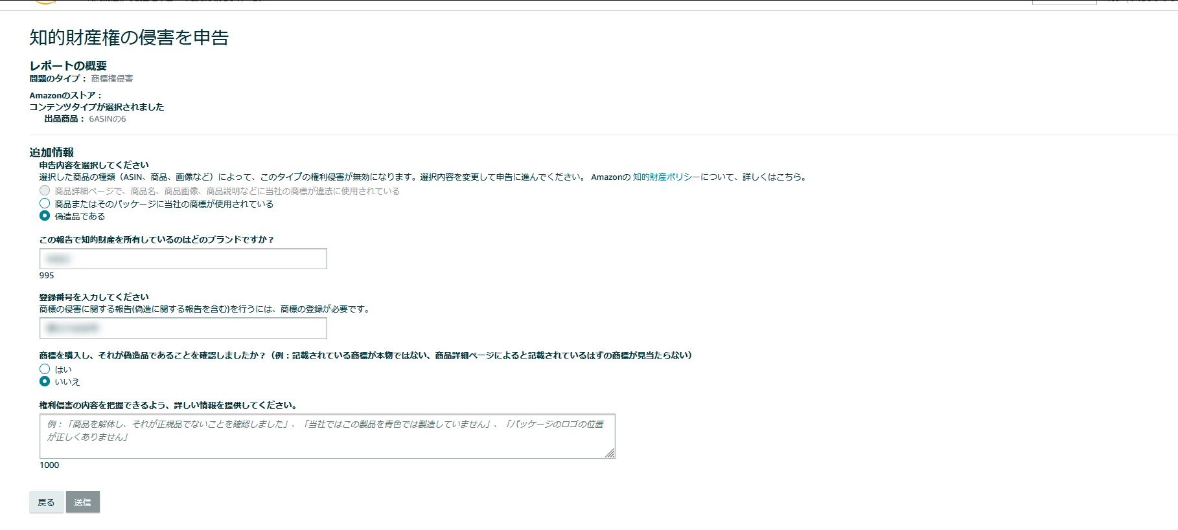Select 商品またはそのパッケージに当社の商標が使用されている option

coord(45,203)
